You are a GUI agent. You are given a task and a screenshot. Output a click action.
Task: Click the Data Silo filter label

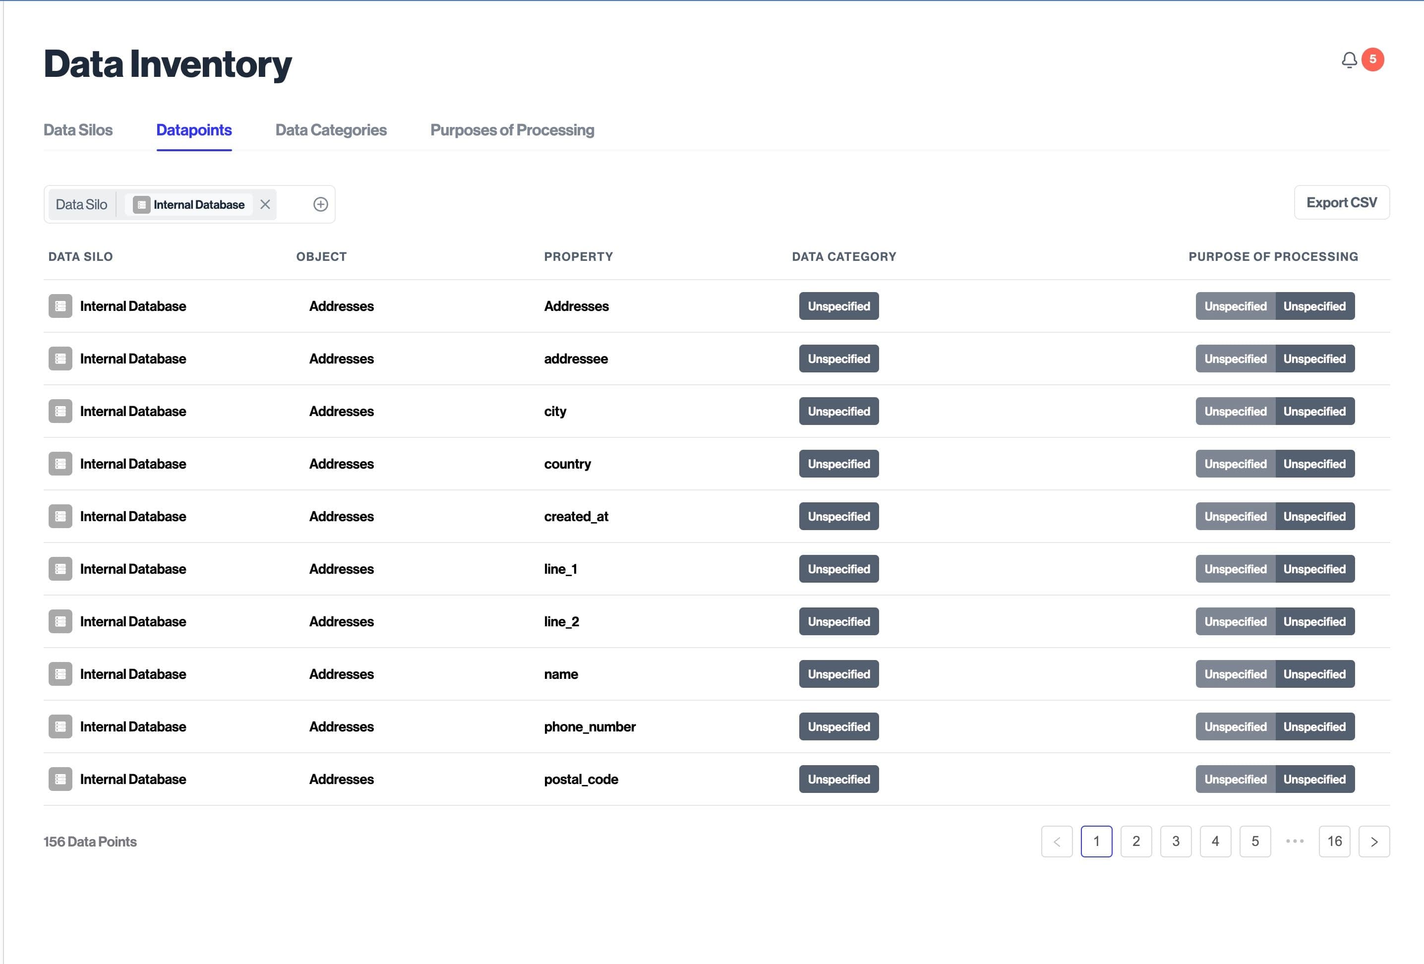click(x=81, y=205)
